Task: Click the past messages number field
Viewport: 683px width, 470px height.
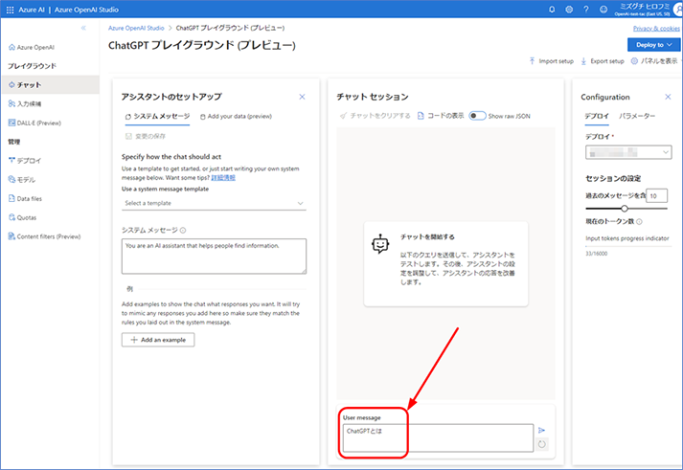Action: (656, 196)
